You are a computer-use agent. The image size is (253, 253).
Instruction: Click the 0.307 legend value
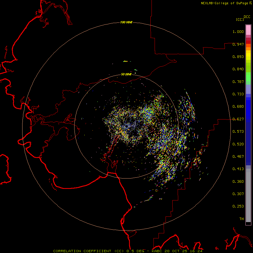pyautogui.click(x=238, y=194)
